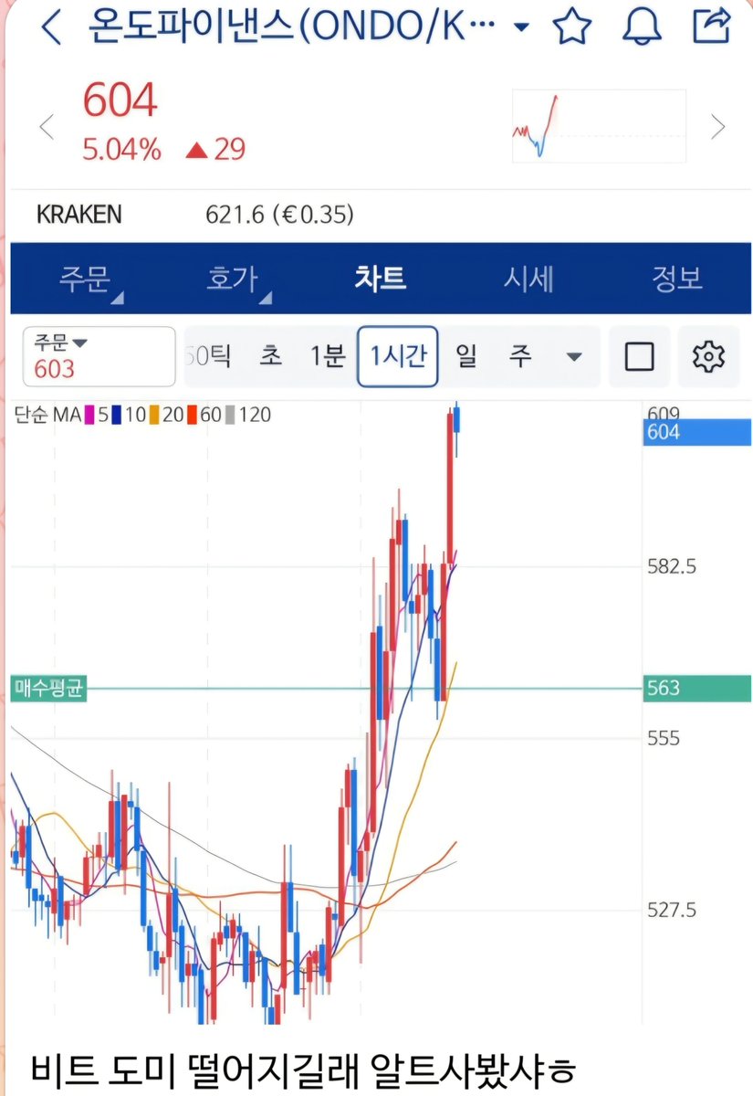Click the 604 current price tag on axis
The width and height of the screenshot is (753, 1096).
click(x=697, y=433)
